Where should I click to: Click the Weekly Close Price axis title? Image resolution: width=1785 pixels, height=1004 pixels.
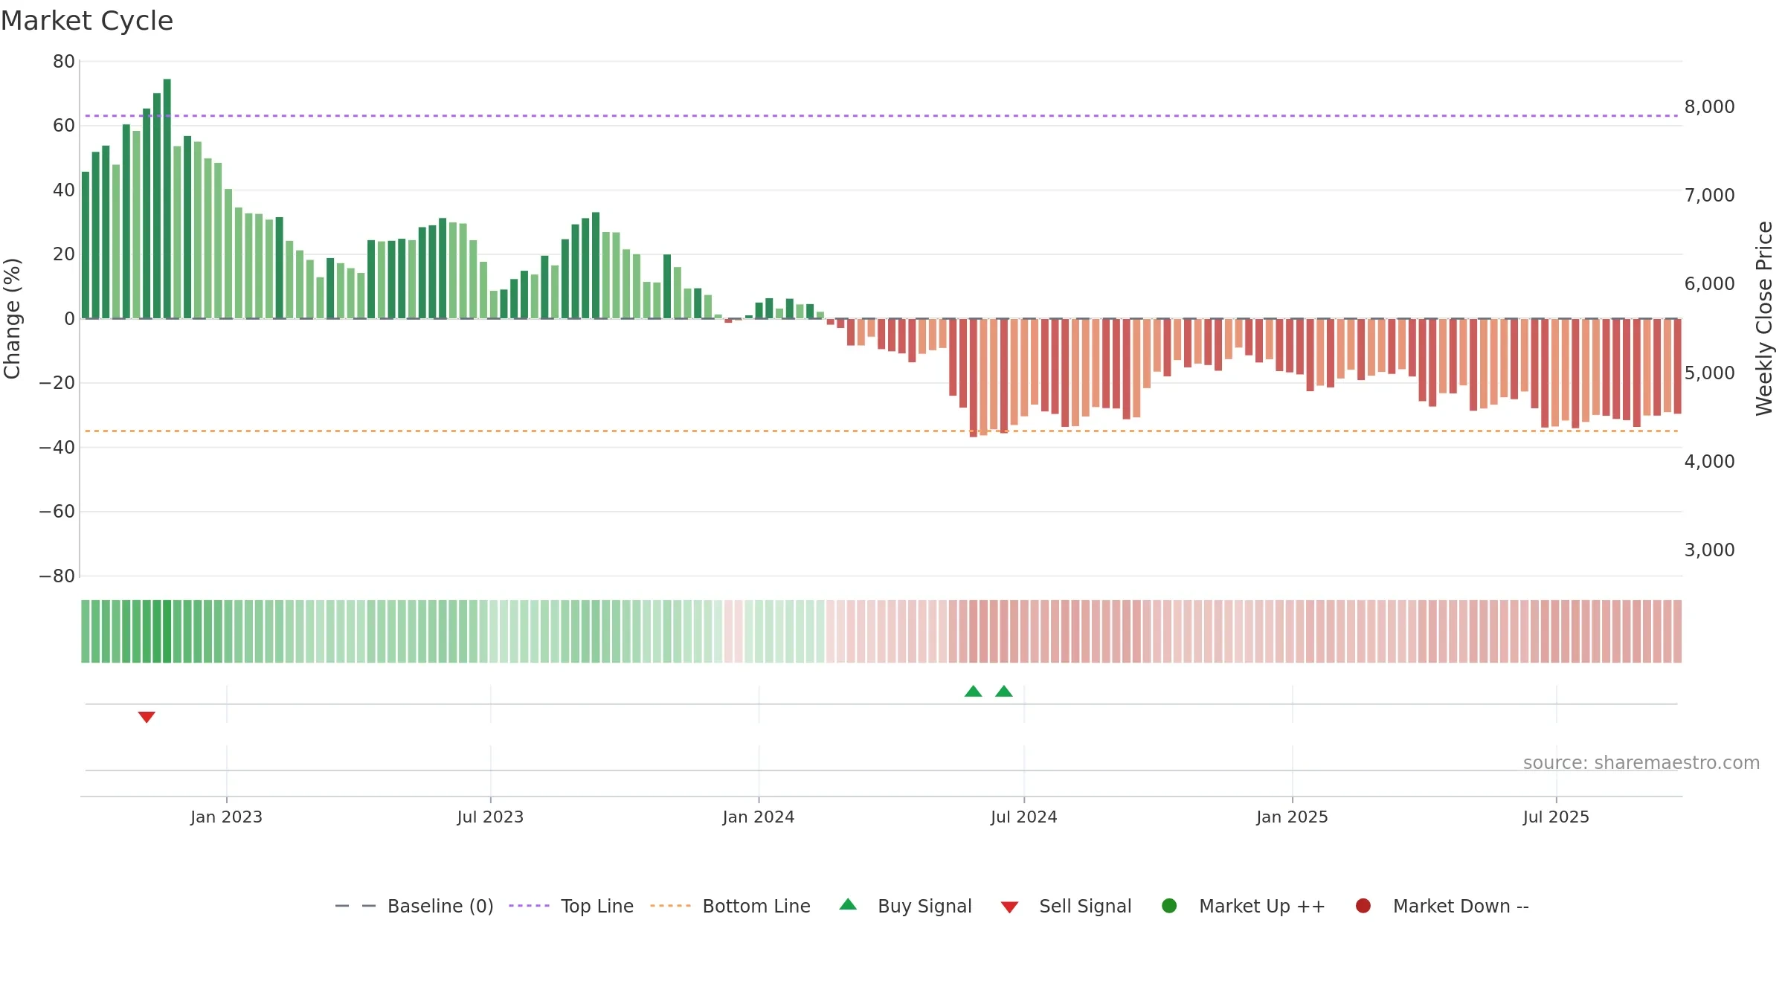click(1764, 318)
